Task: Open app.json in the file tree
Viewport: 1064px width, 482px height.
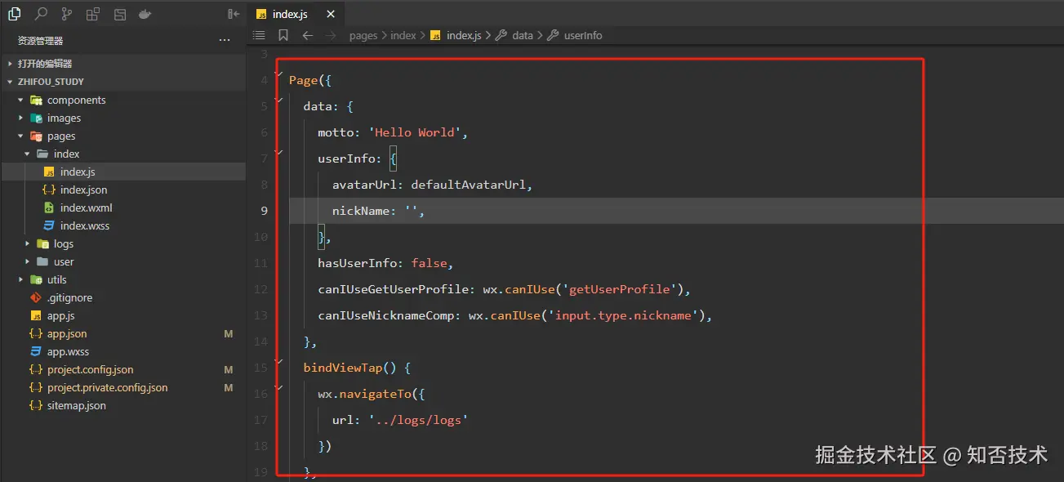Action: [67, 333]
